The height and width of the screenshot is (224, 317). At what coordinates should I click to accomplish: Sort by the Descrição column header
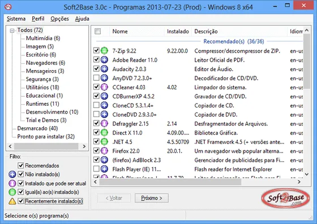point(239,31)
